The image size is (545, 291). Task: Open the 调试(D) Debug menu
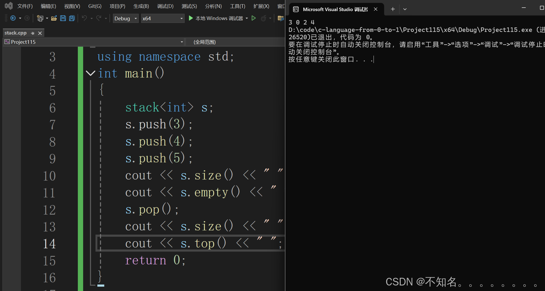165,6
